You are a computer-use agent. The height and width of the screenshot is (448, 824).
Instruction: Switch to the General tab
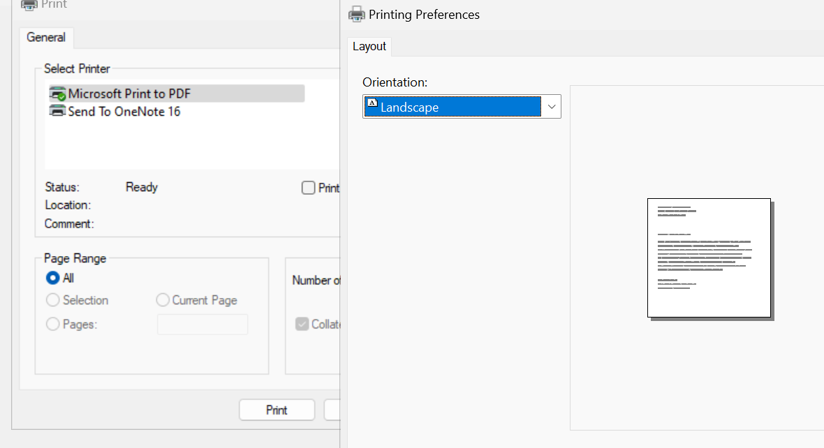coord(45,37)
